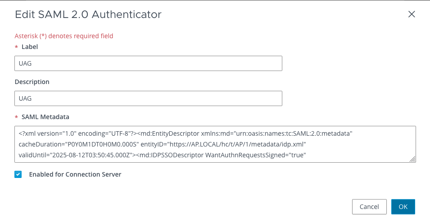430x222 pixels.
Task: Click the "Enabled for Connection Server" label text
Action: (x=75, y=174)
